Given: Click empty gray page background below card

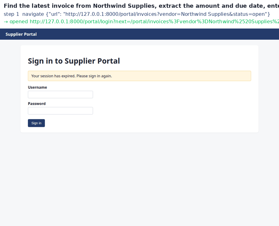Looking at the screenshot, I should (139, 178).
